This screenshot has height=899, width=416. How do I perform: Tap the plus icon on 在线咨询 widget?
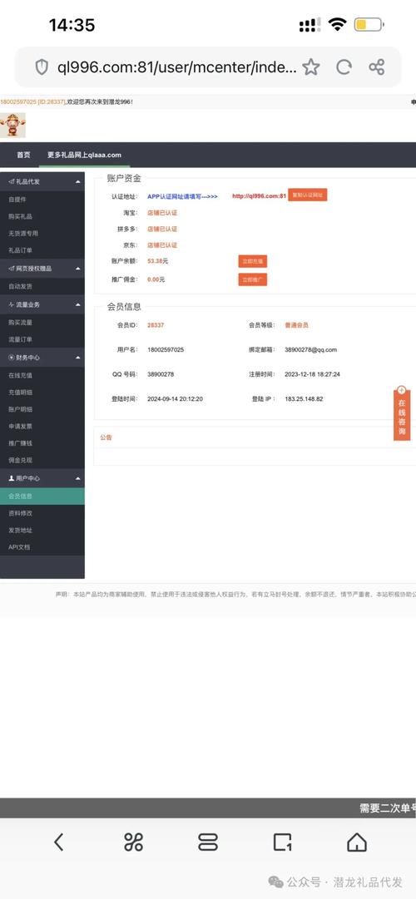pyautogui.click(x=401, y=390)
